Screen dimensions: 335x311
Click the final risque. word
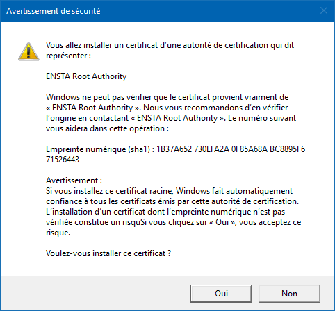[x=58, y=233]
